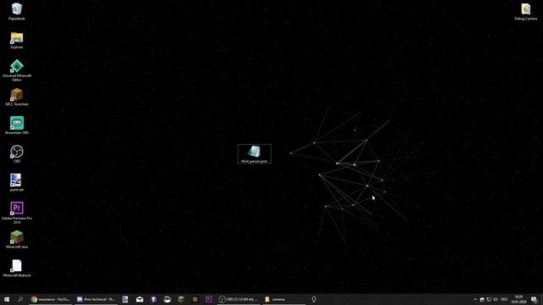Select the Streamlabs OBS desktop shortcut
The image size is (543, 305).
pos(17,125)
